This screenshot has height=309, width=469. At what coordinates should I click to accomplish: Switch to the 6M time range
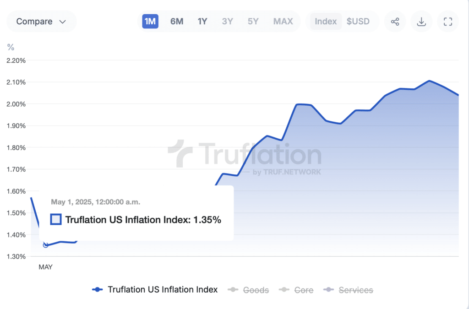177,22
